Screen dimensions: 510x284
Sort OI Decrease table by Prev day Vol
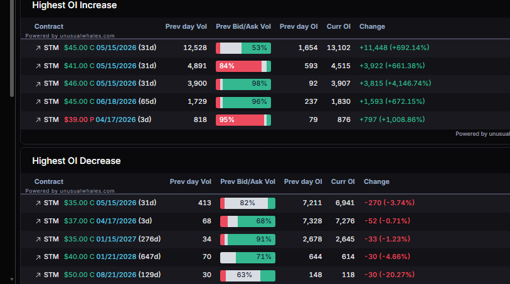tap(190, 181)
